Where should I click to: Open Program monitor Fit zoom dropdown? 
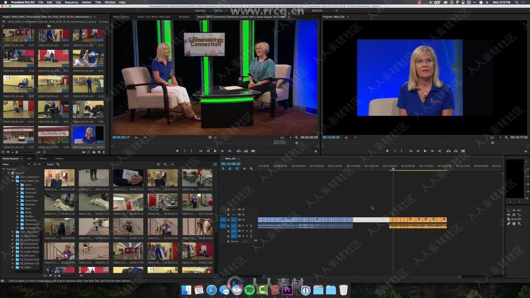tap(351, 137)
